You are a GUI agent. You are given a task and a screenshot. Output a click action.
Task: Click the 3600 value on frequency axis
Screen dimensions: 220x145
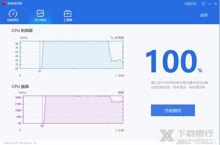pyautogui.click(x=18, y=97)
